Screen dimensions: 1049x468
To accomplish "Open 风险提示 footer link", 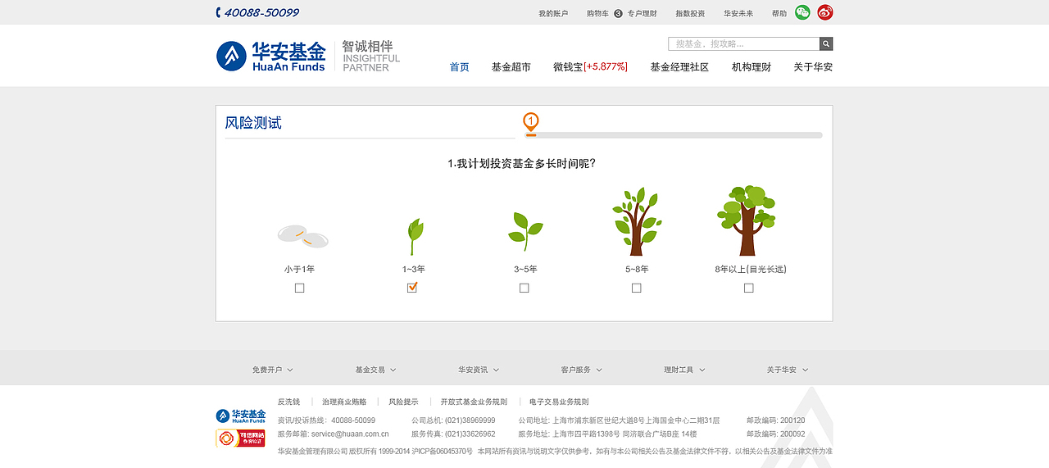I will pyautogui.click(x=403, y=402).
